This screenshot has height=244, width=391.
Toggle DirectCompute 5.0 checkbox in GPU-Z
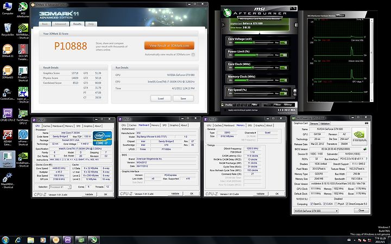347,204
